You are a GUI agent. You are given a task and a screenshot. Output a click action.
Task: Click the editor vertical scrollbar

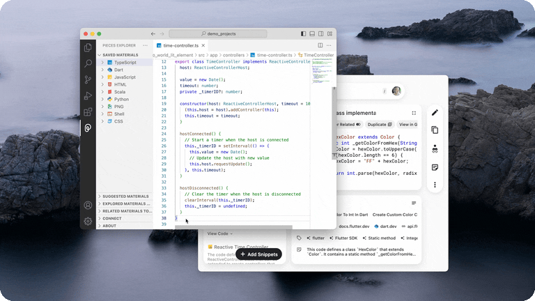pos(334,123)
